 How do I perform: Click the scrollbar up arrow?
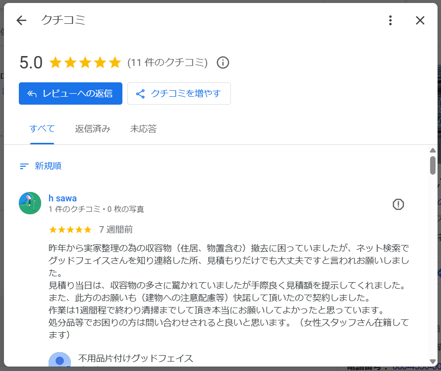(433, 150)
